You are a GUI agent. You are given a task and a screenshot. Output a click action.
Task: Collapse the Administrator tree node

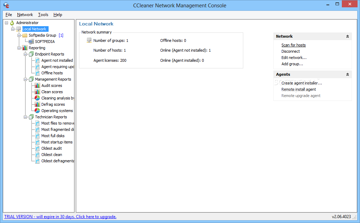[x=6, y=23]
